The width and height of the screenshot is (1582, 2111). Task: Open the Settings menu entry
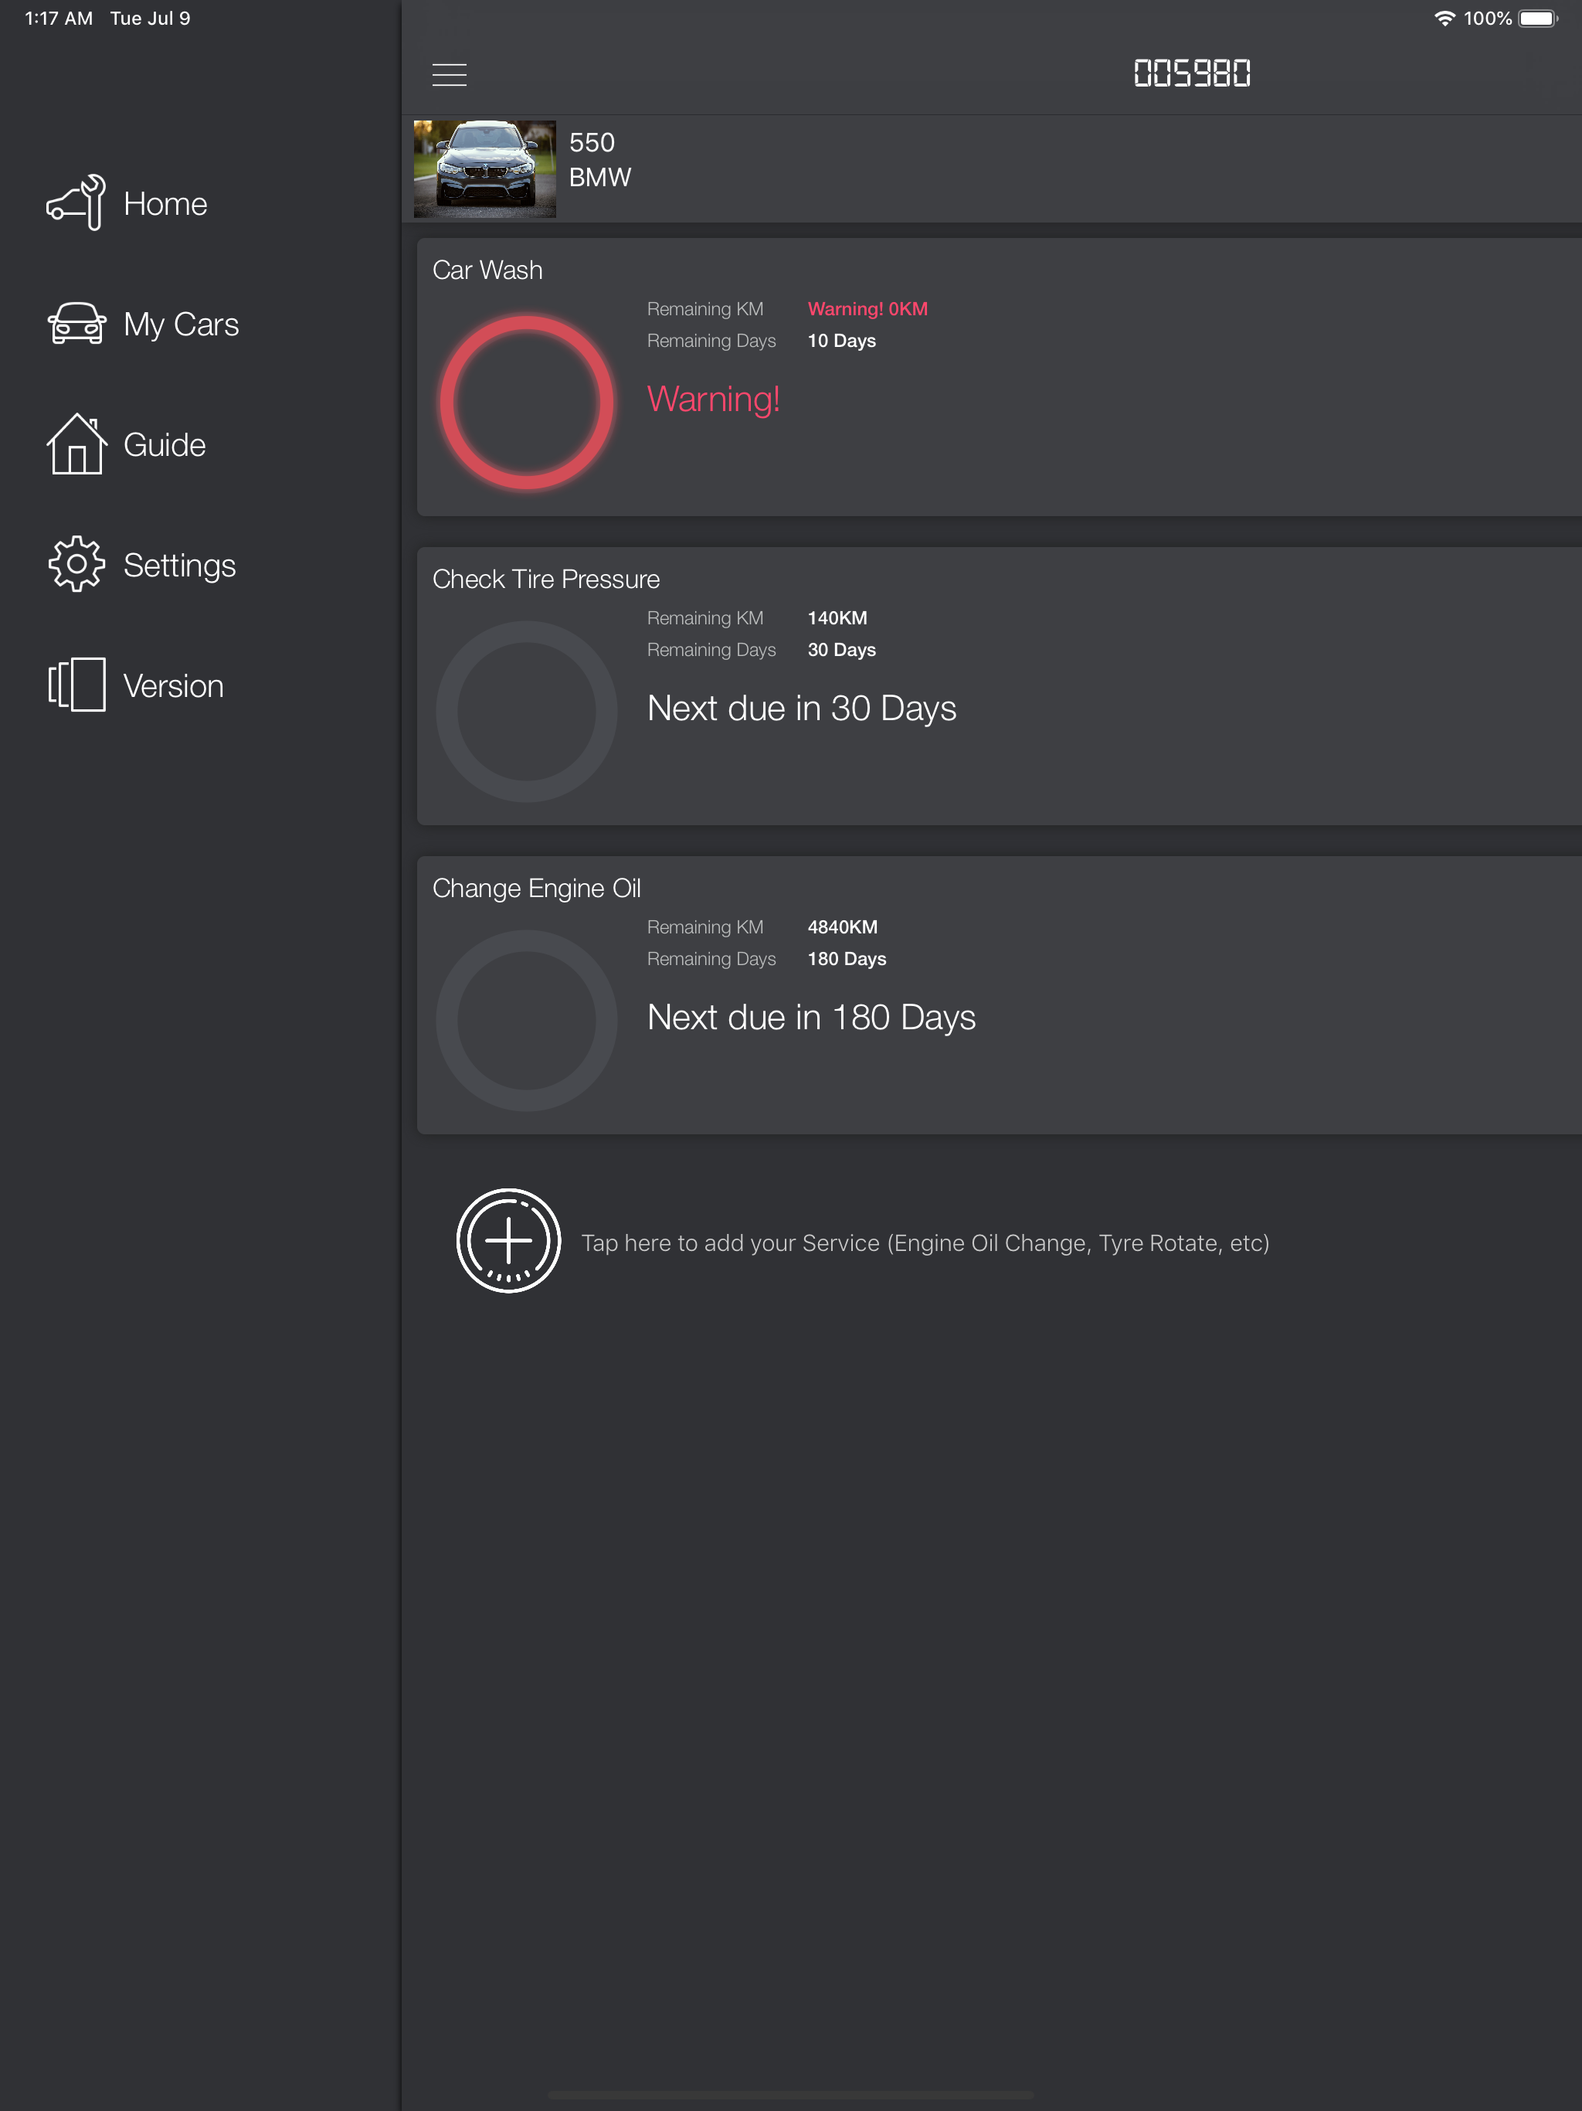(x=179, y=565)
